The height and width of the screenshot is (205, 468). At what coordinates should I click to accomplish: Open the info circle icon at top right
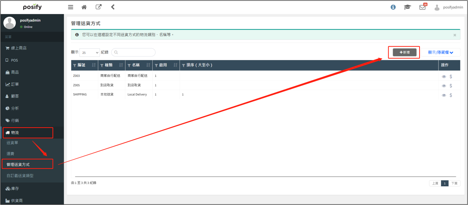[393, 7]
